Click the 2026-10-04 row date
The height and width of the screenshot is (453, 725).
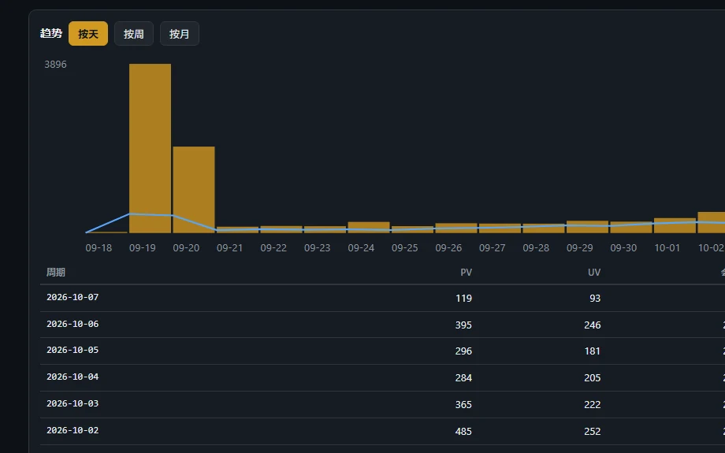point(72,377)
